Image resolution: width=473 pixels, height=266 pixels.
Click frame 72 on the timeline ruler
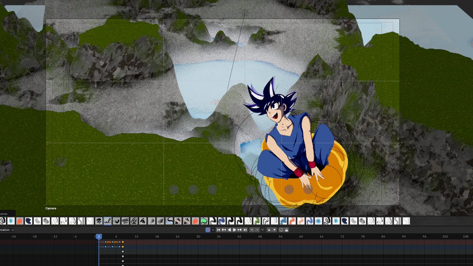342,236
